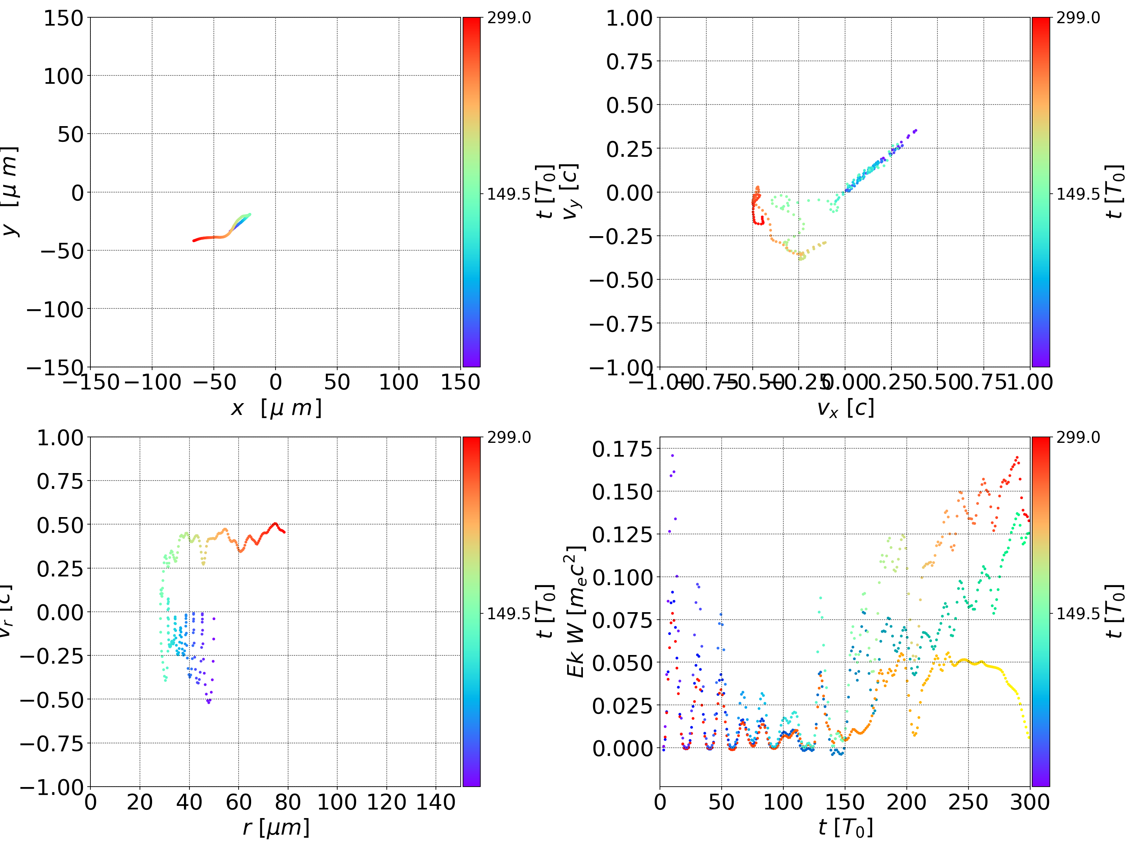Click the red peak of the vr curve near r=75
Image resolution: width=1132 pixels, height=855 pixels.
(x=275, y=523)
